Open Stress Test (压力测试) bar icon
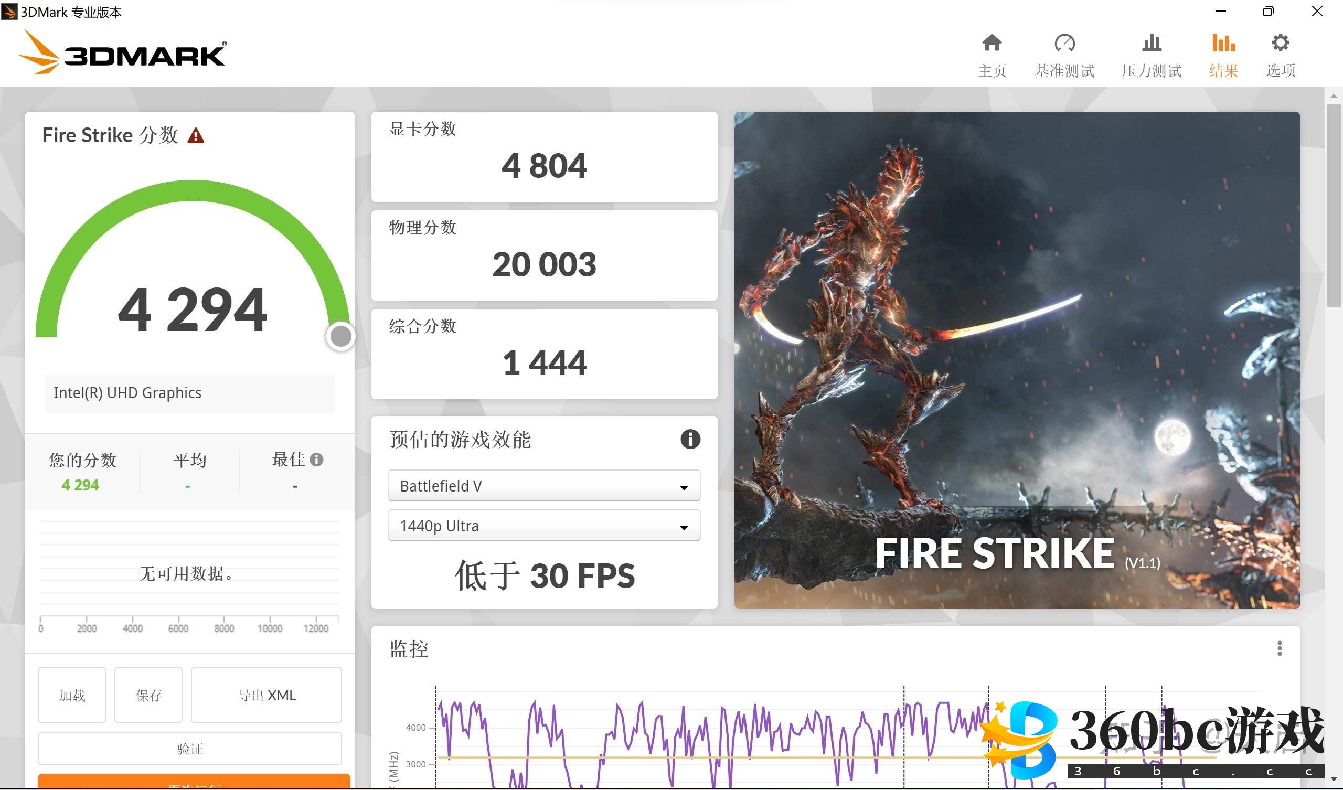The width and height of the screenshot is (1343, 790). (x=1151, y=44)
